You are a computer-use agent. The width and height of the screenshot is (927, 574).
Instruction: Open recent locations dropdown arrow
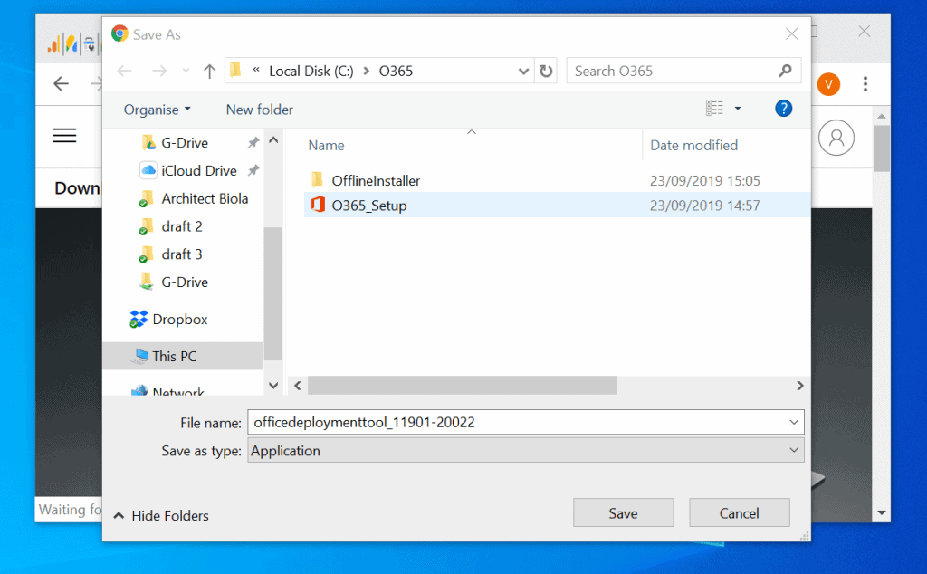[x=186, y=72]
